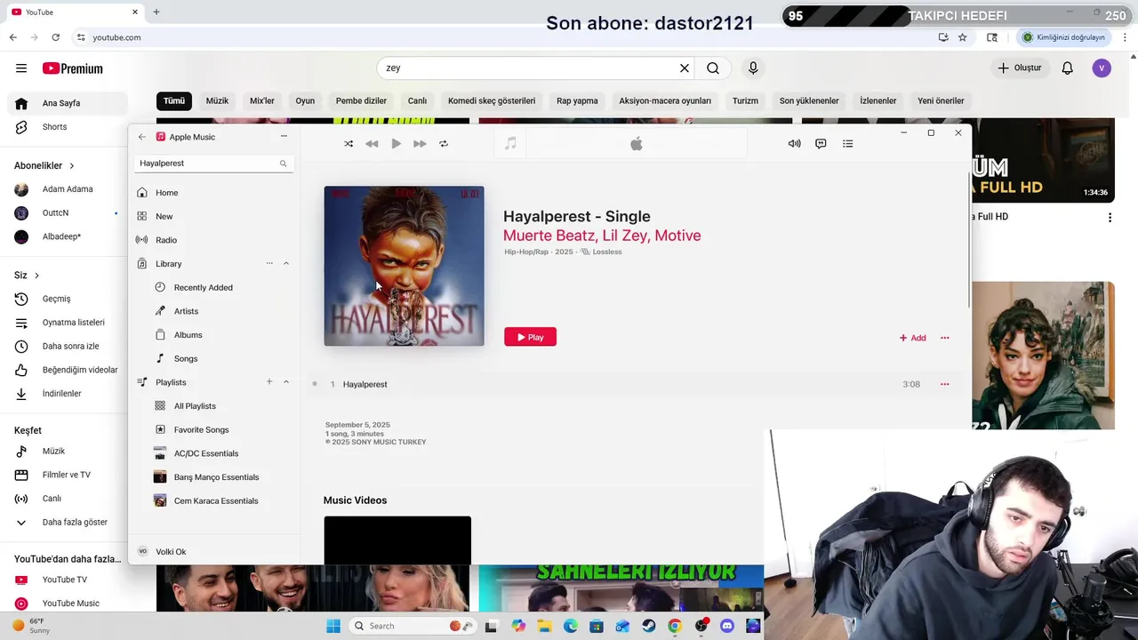Open the volume control in Apple Music
1138x640 pixels.
click(794, 144)
